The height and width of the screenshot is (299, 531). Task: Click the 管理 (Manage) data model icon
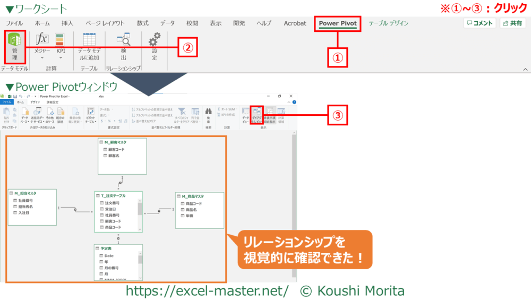coord(14,47)
